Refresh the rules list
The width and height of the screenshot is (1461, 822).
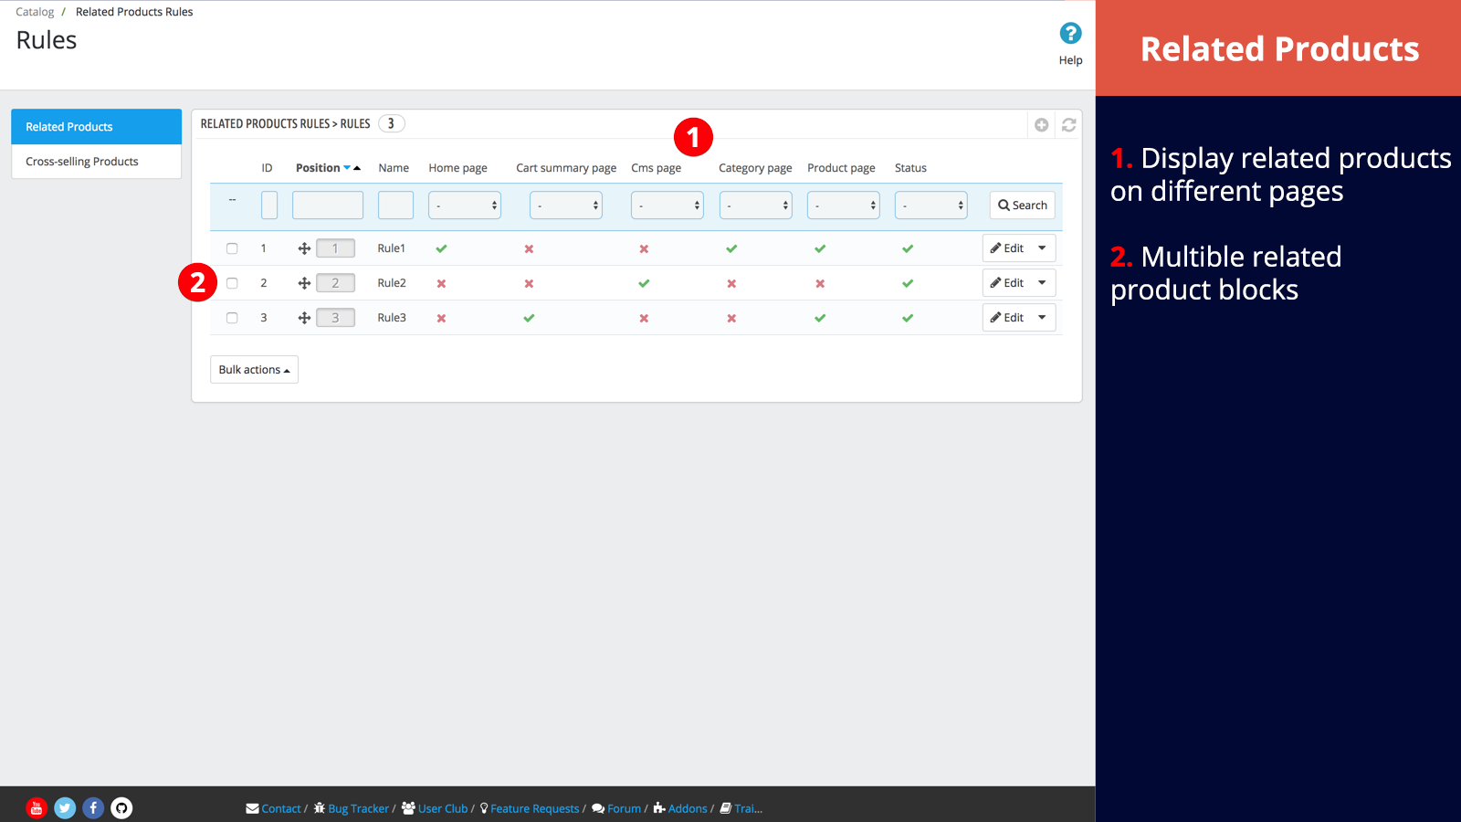pyautogui.click(x=1068, y=125)
